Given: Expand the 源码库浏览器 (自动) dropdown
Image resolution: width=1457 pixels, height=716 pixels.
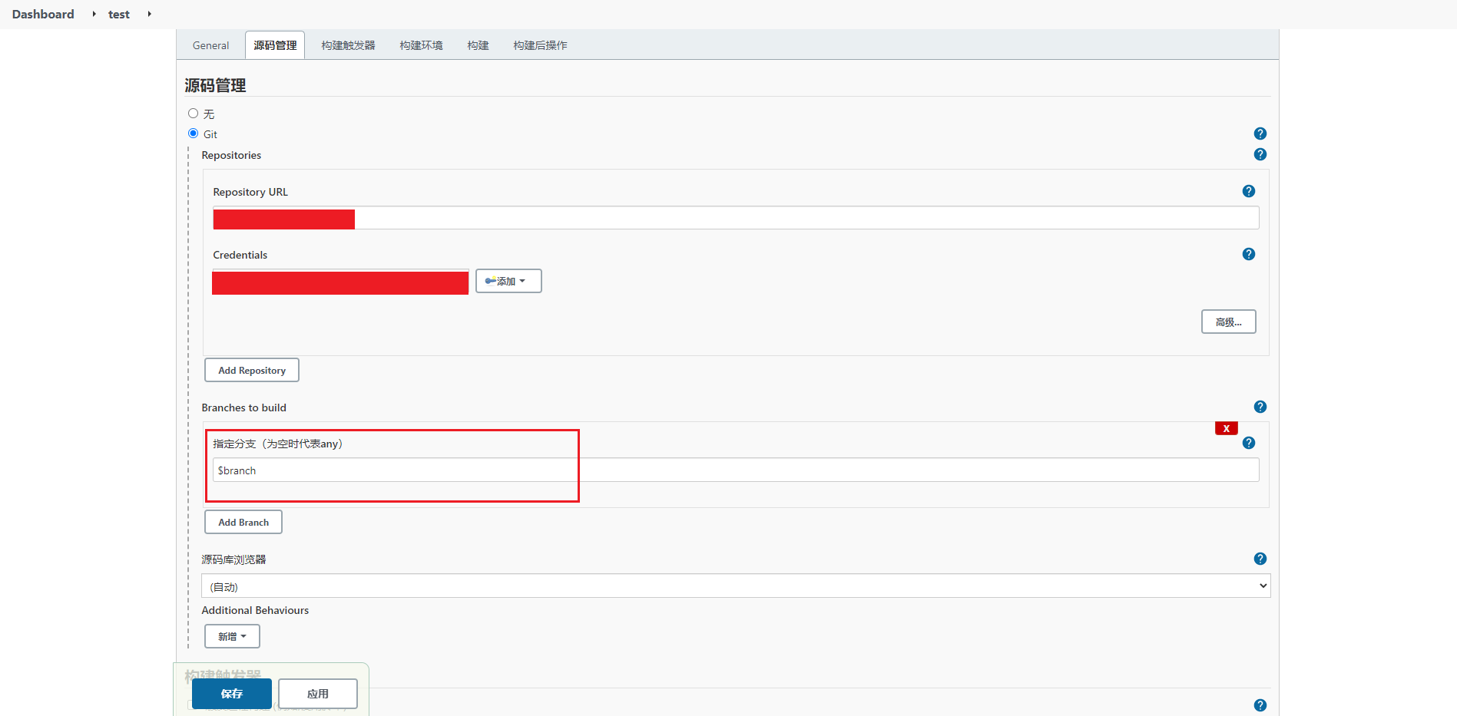Looking at the screenshot, I should tap(735, 586).
